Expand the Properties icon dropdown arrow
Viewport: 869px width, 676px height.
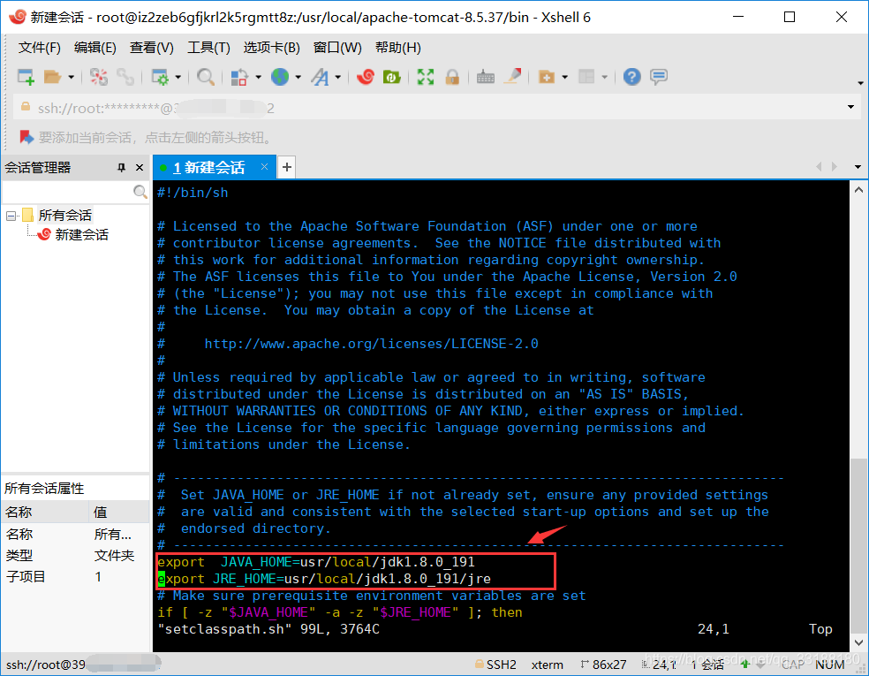coord(178,77)
